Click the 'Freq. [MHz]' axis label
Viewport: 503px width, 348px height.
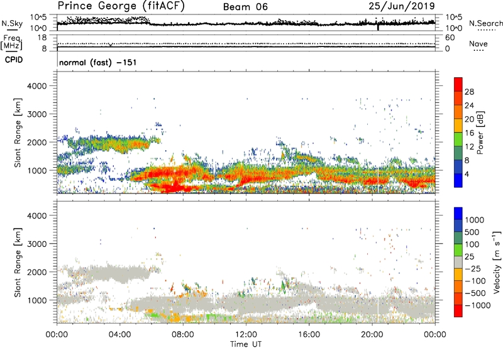coord(11,43)
